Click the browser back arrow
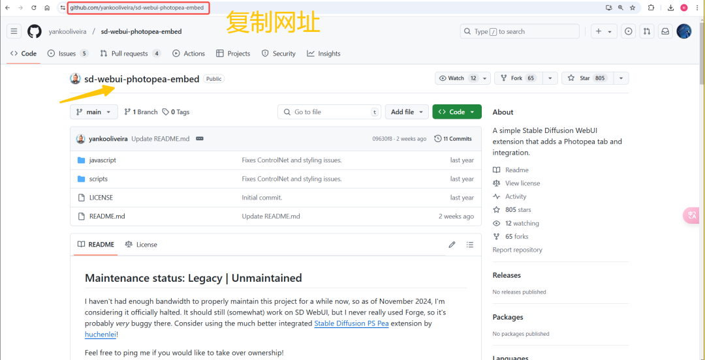 (7, 8)
